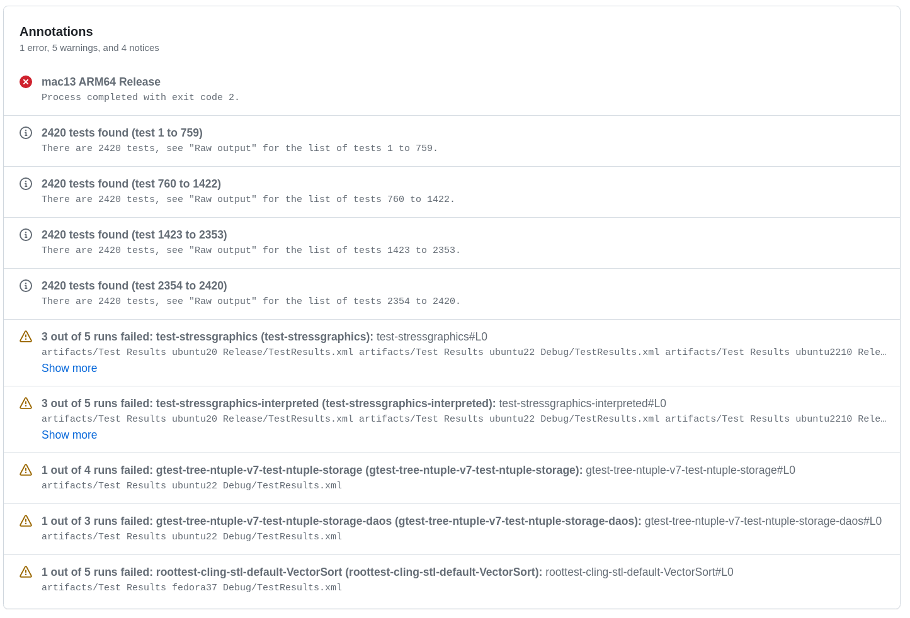Click notice icon for tests 1 to 759
Viewport: 910px width, 618px height.
(26, 133)
